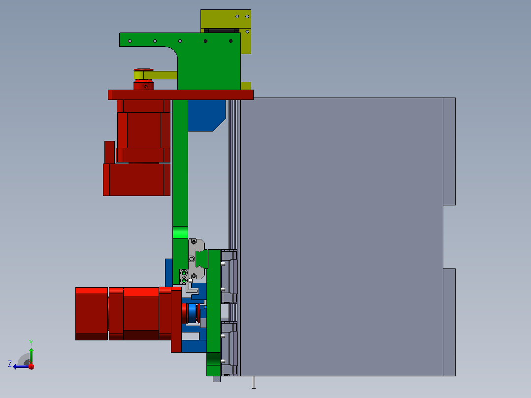The image size is (531, 398).
Task: Click the "Y" label of the axis triad
Action: pos(31,342)
